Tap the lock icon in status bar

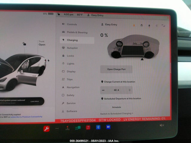tap(58, 14)
